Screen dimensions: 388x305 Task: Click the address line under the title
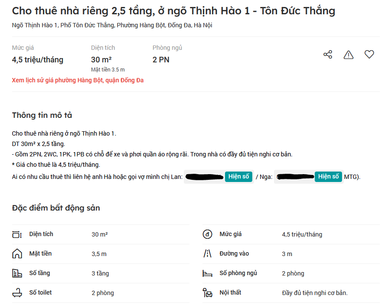click(112, 25)
